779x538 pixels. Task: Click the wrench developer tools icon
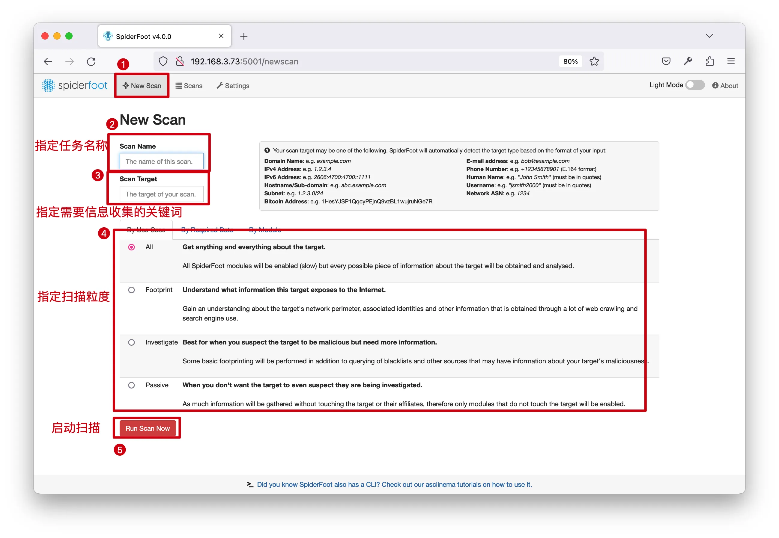(688, 61)
